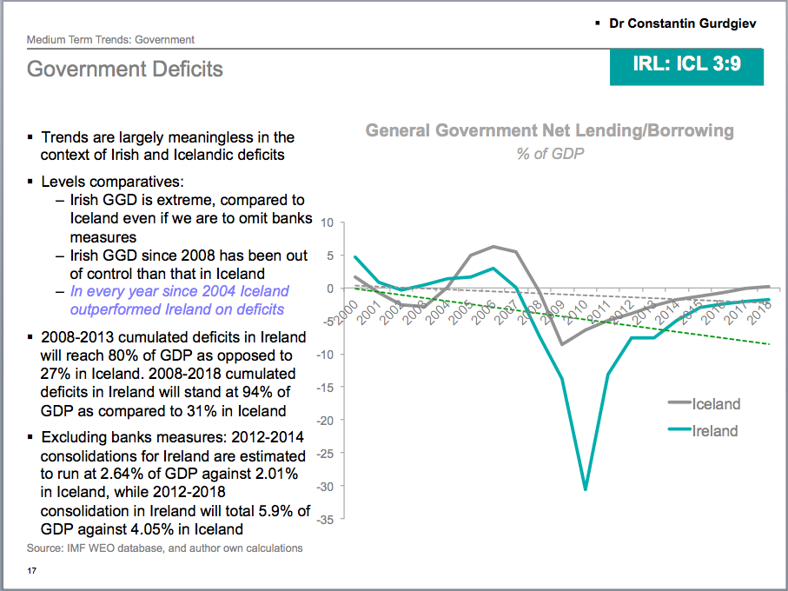The image size is (788, 591).
Task: Click the green dashed trend line end
Action: 769,344
